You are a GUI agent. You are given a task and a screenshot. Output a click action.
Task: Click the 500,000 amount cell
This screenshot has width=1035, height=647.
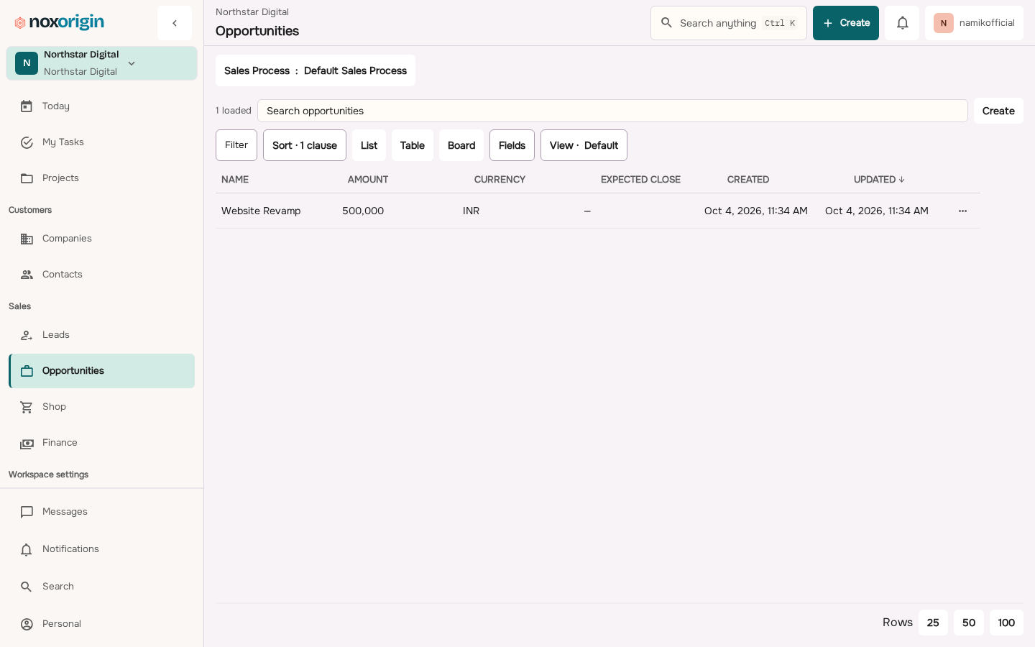tap(363, 211)
